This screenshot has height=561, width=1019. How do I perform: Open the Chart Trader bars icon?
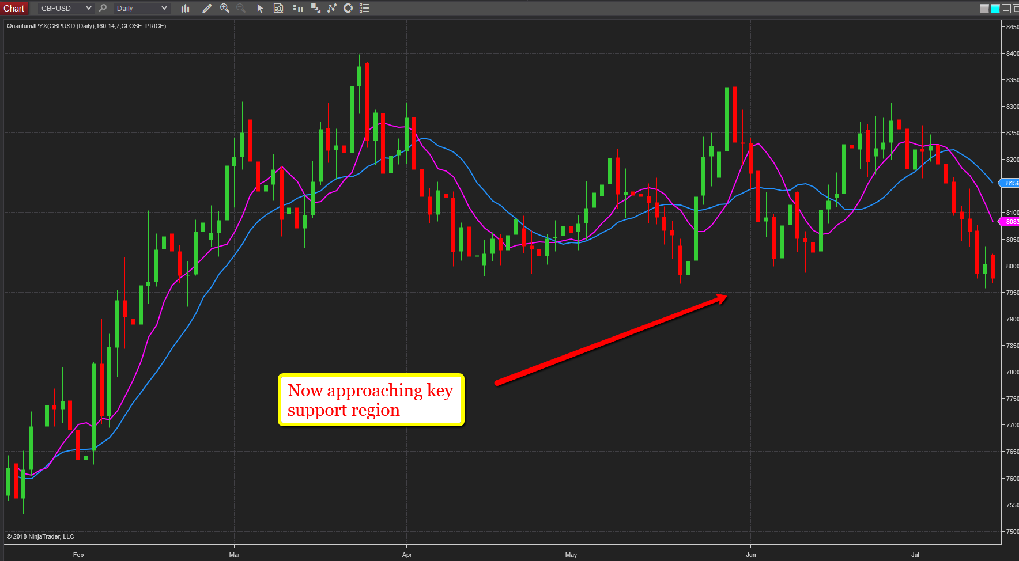(298, 8)
